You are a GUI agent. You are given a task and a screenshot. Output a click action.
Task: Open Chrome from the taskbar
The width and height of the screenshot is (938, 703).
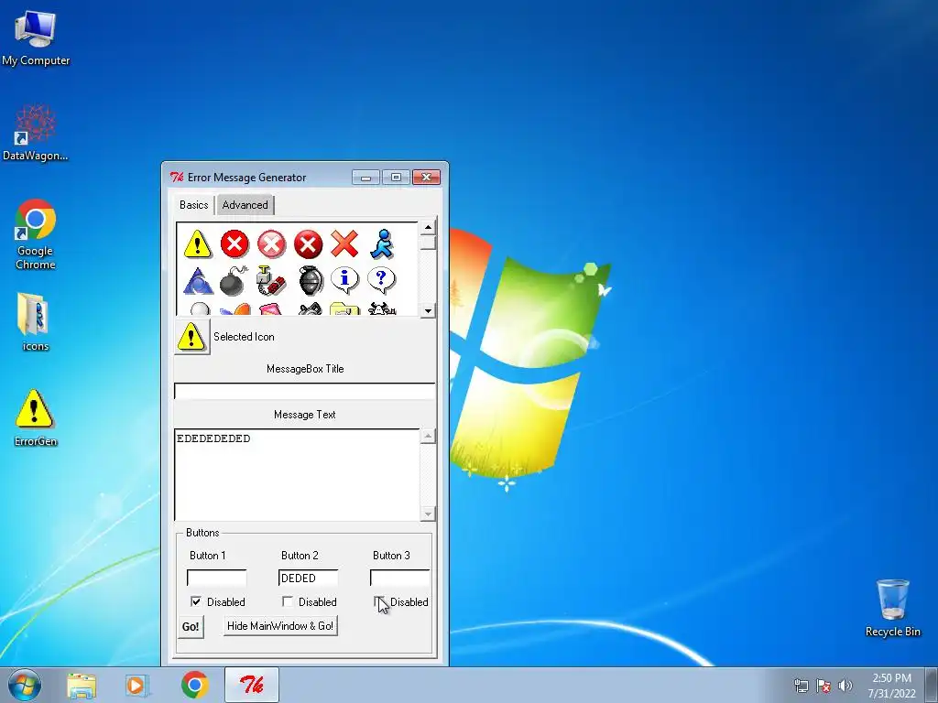(x=195, y=685)
